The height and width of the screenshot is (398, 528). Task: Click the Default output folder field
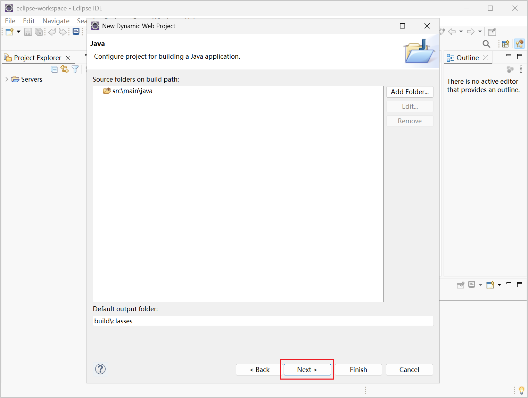263,321
